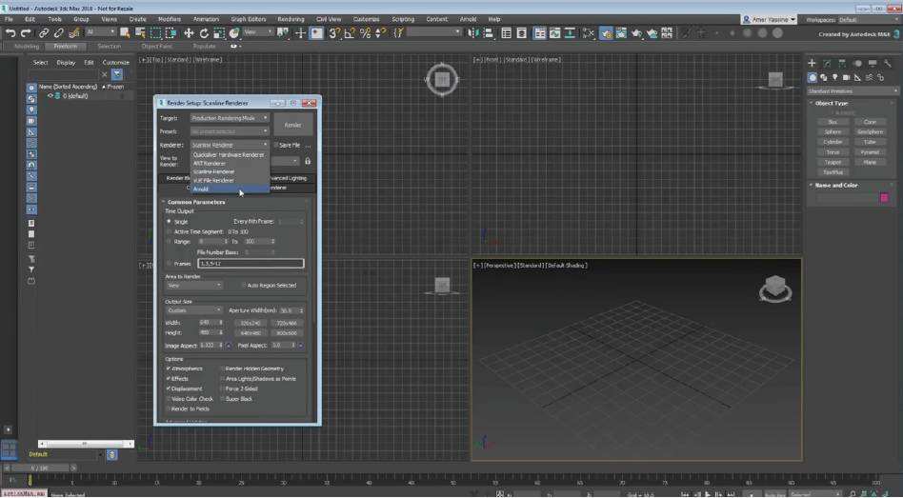Select the Single time output radio
This screenshot has width=903, height=498.
click(x=169, y=222)
